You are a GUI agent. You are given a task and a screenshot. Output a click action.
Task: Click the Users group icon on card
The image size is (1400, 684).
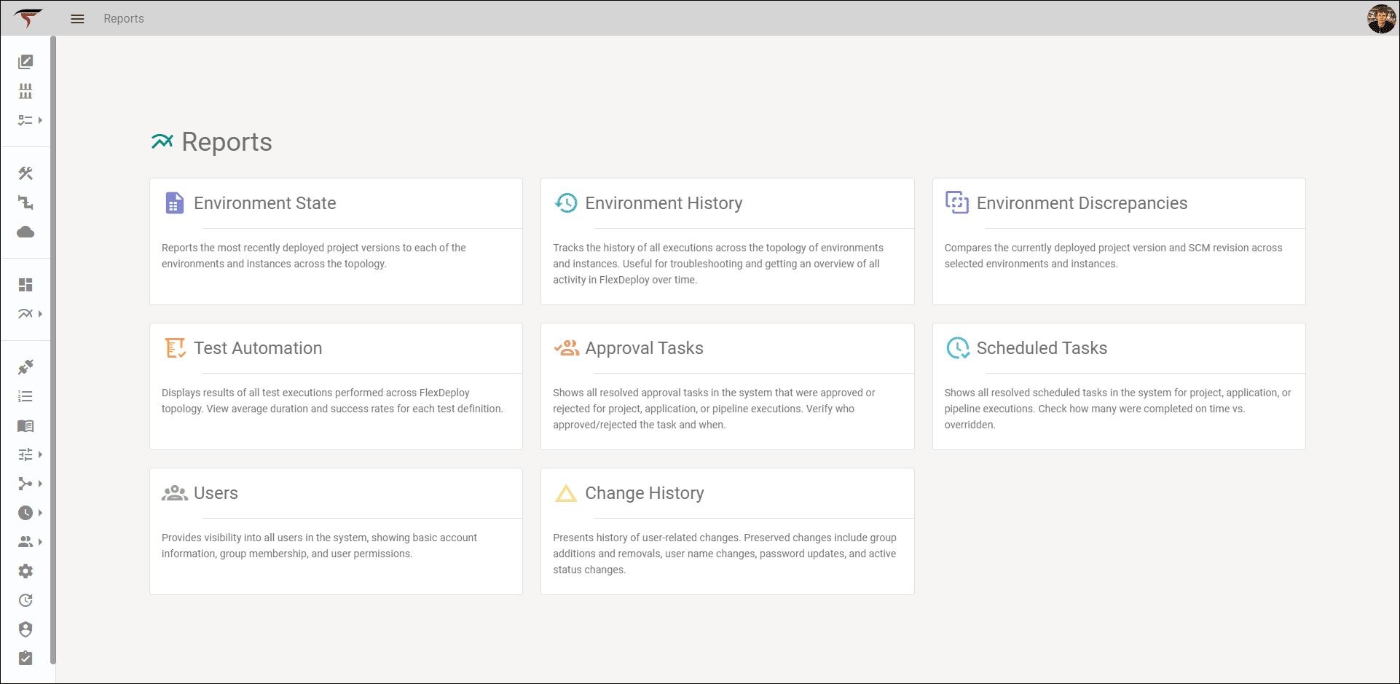175,493
